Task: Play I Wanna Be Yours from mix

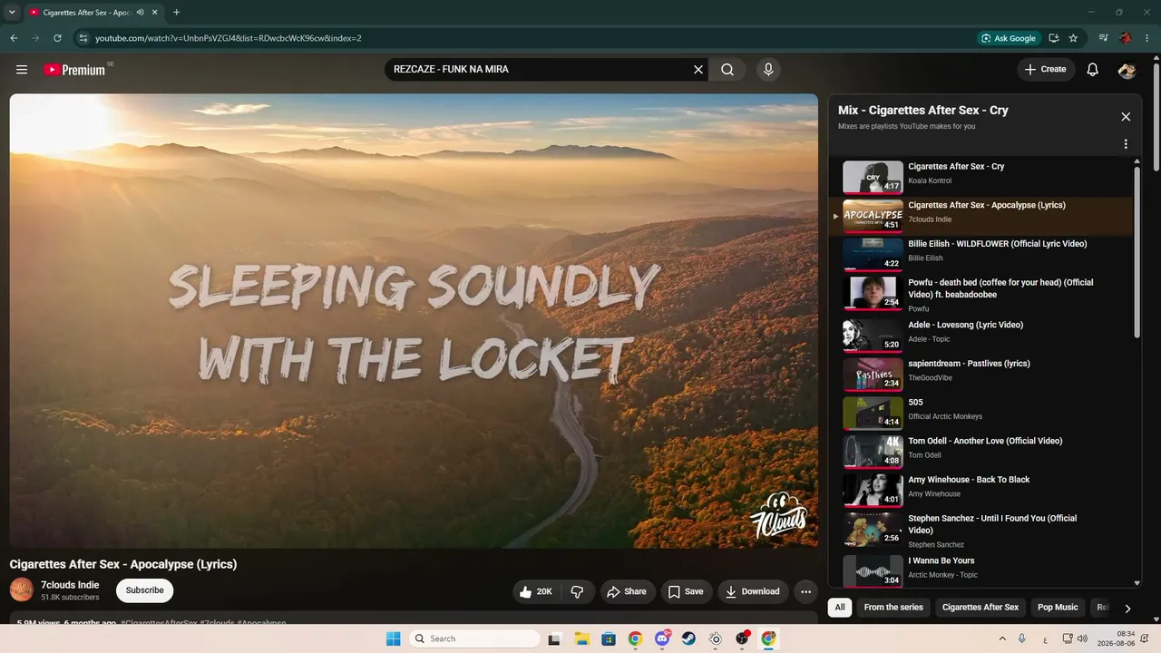Action: (x=980, y=571)
